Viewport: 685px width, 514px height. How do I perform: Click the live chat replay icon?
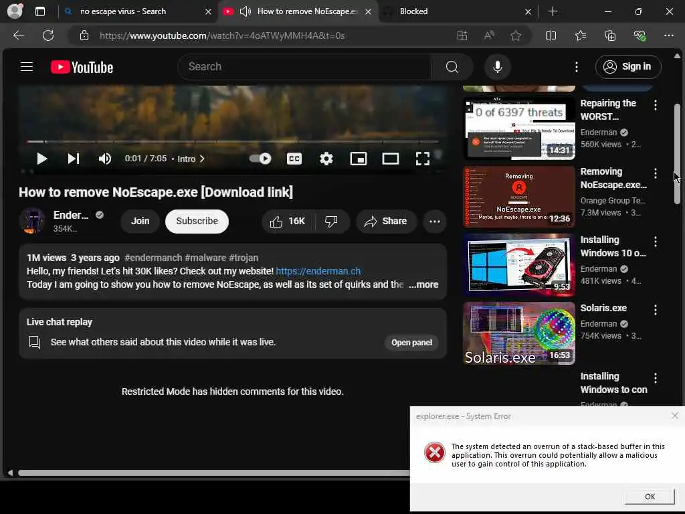[x=35, y=342]
